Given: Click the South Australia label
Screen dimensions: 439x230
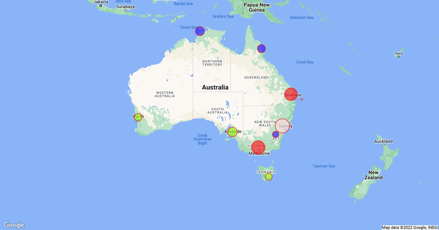Looking at the screenshot, I should 217,111.
